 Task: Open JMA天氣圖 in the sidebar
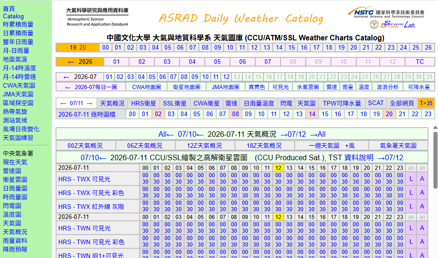click(18, 95)
